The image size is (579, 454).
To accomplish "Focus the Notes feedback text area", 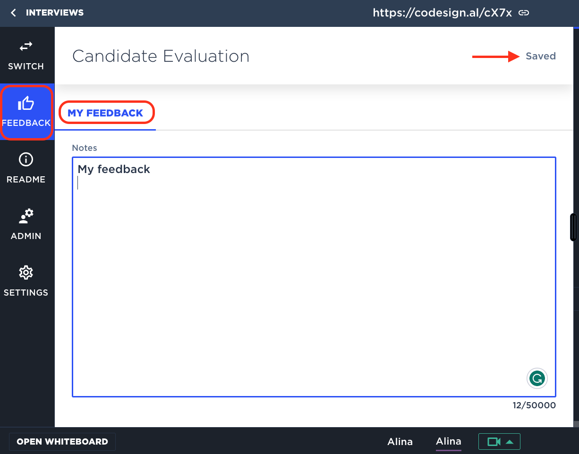I will tap(314, 283).
